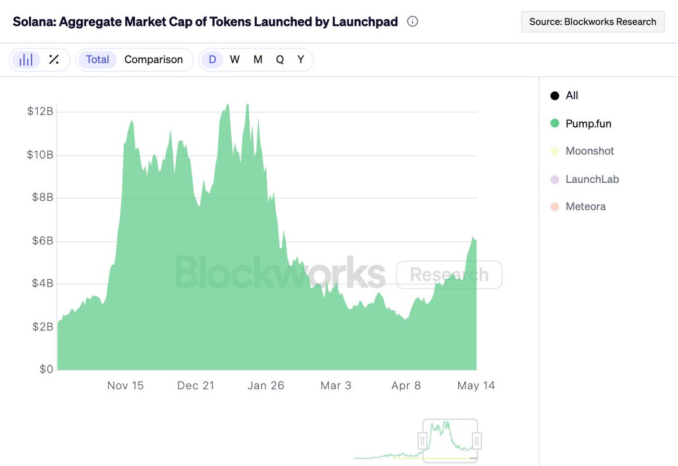Click the January peak on area chart
Screen dimensions: 678x466
click(x=247, y=105)
